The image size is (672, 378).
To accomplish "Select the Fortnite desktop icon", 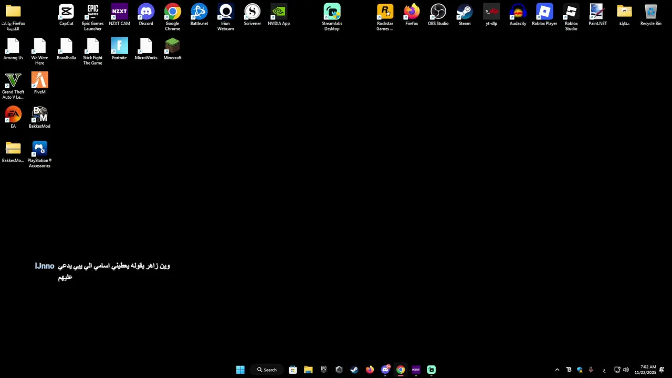I will click(119, 49).
